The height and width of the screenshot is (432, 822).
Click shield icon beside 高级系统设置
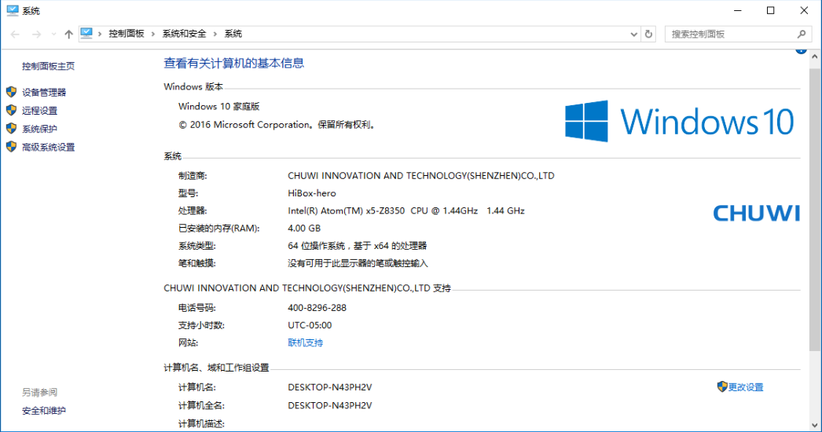click(x=12, y=147)
